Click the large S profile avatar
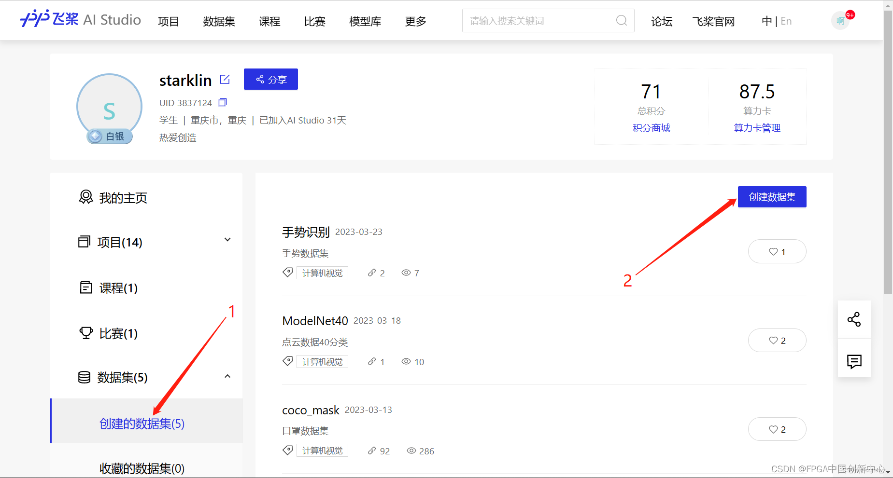 110,107
